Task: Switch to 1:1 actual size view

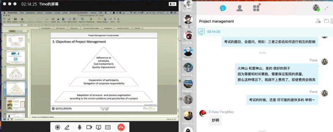Action: (x=108, y=127)
